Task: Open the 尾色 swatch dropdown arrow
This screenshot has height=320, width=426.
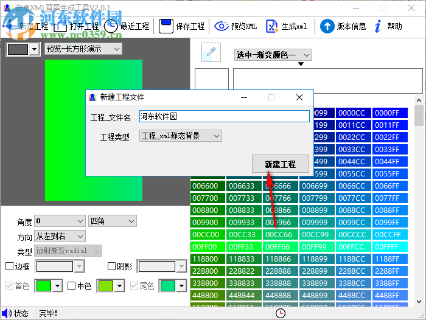Action: (181, 286)
